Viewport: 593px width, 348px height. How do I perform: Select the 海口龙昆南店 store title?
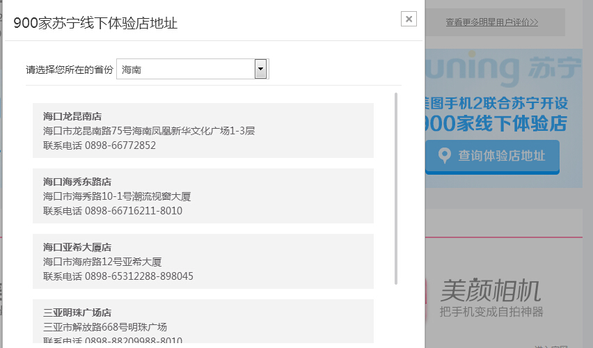point(72,116)
